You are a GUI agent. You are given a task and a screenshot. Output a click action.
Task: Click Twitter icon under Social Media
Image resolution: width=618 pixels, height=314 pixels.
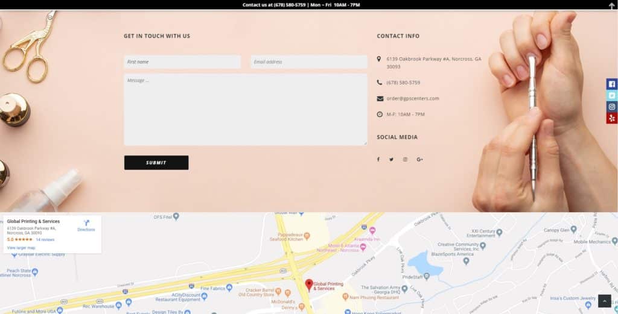tap(391, 159)
